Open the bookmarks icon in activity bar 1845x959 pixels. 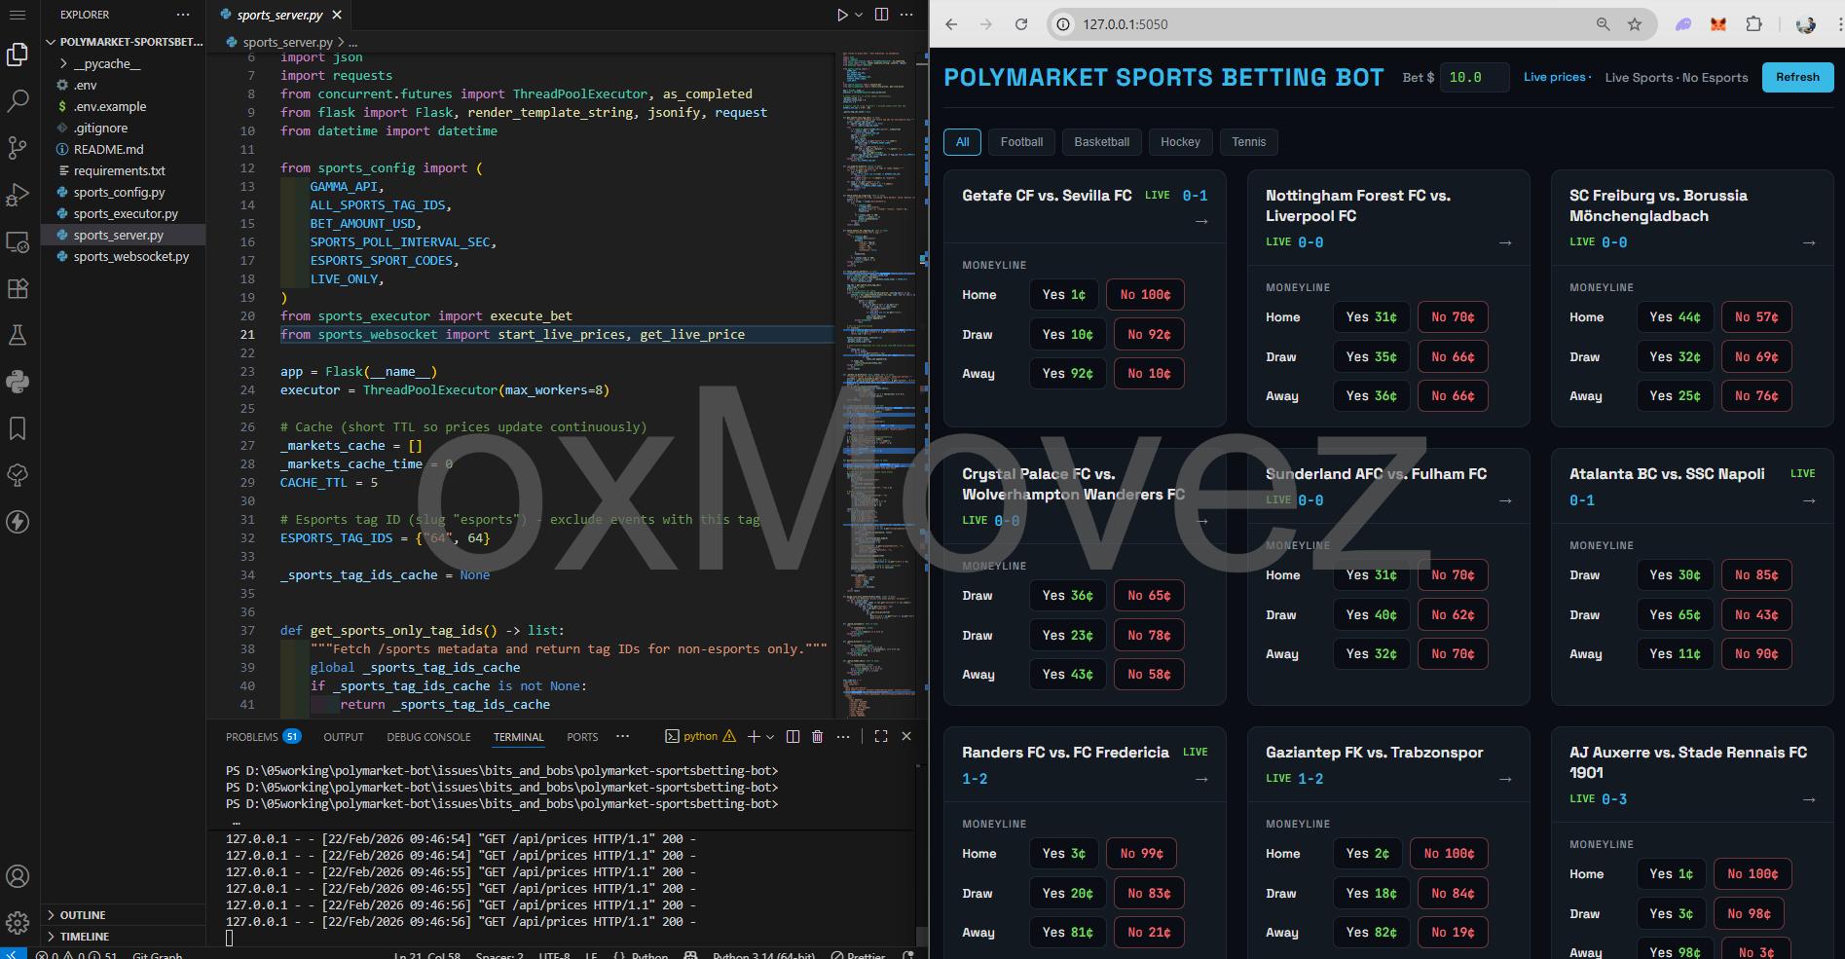click(18, 428)
